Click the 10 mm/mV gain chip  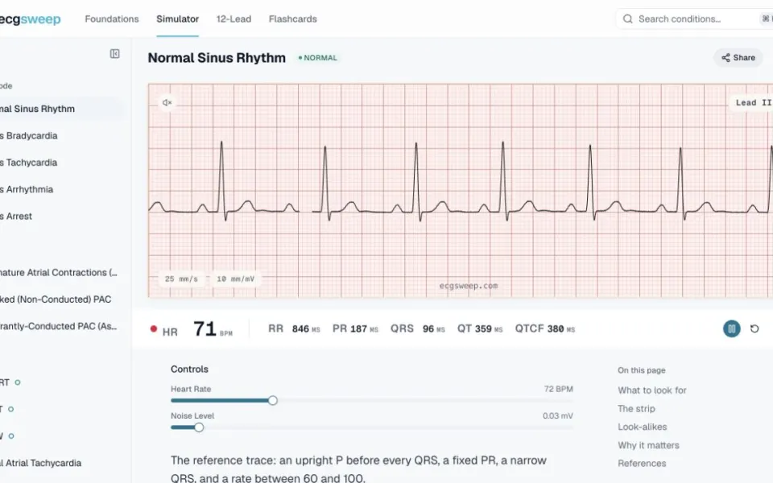click(235, 279)
